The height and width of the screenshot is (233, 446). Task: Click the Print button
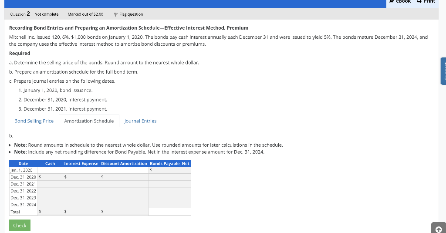pos(426,1)
